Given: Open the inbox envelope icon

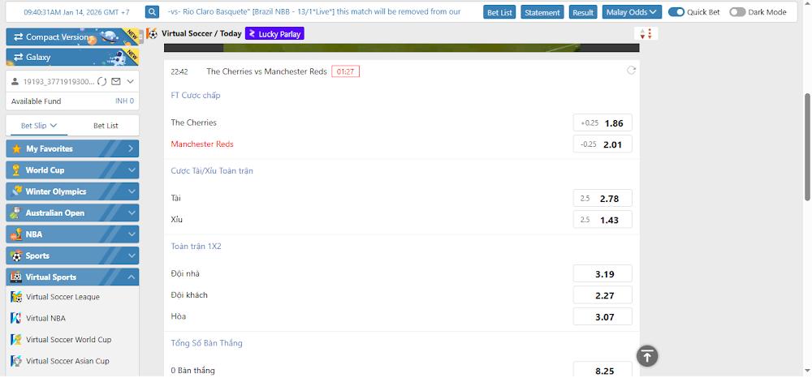Looking at the screenshot, I should [x=116, y=82].
